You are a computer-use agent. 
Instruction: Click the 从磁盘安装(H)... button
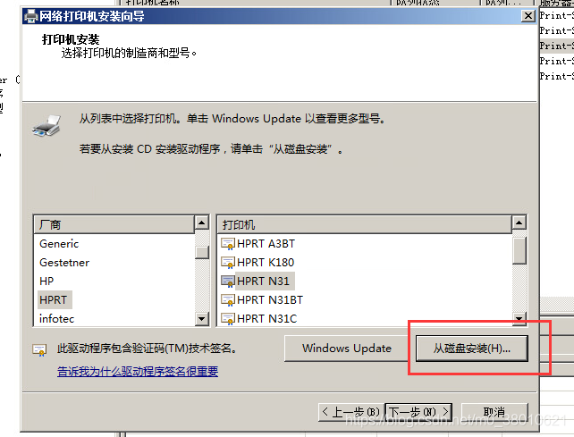tap(472, 349)
